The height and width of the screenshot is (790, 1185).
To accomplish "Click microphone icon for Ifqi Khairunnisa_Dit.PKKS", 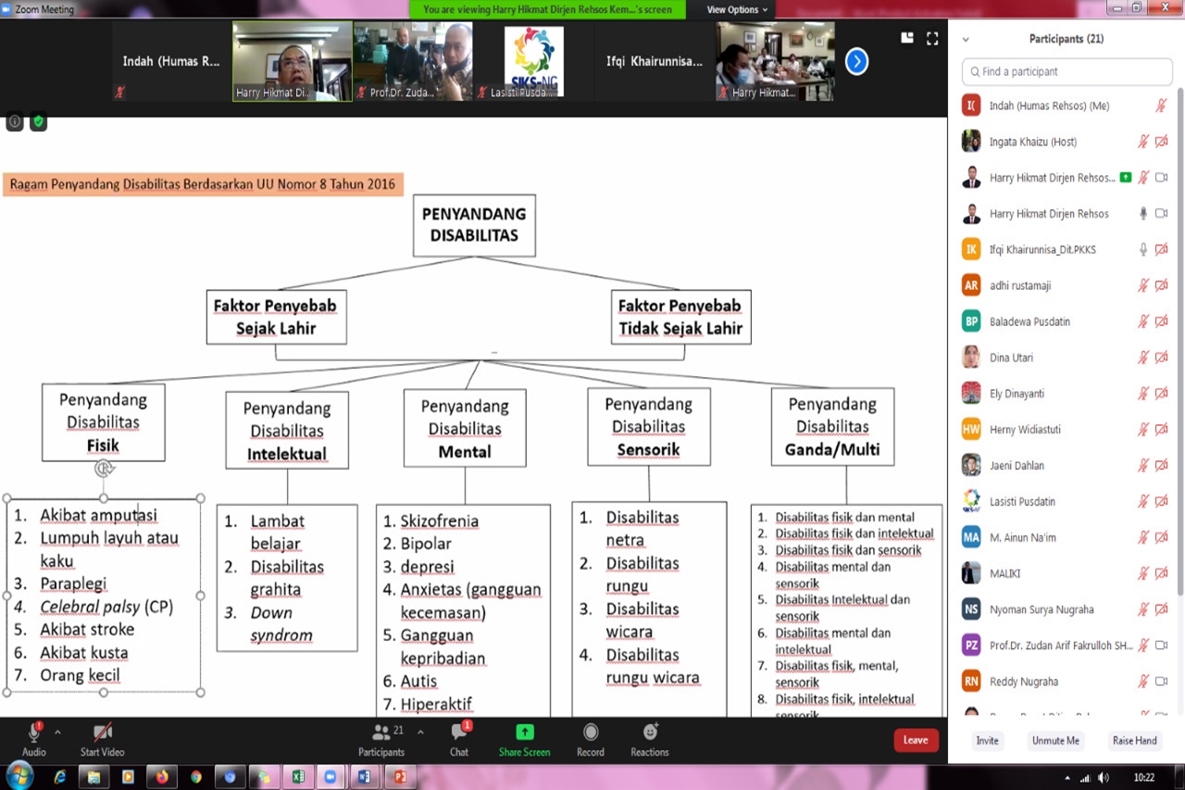I will [1143, 249].
